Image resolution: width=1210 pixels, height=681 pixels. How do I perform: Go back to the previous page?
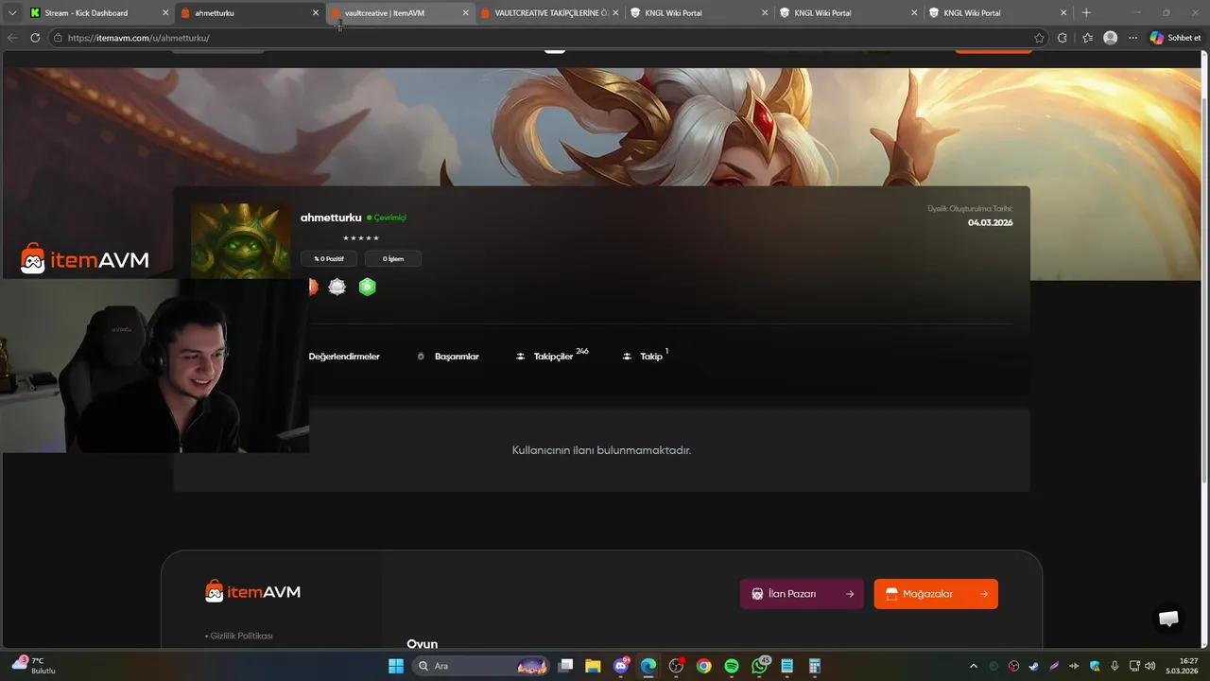(12, 38)
